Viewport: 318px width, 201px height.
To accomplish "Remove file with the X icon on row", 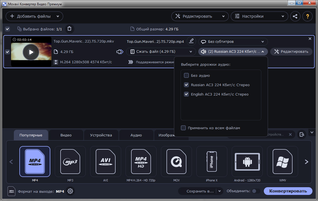I will click(310, 39).
